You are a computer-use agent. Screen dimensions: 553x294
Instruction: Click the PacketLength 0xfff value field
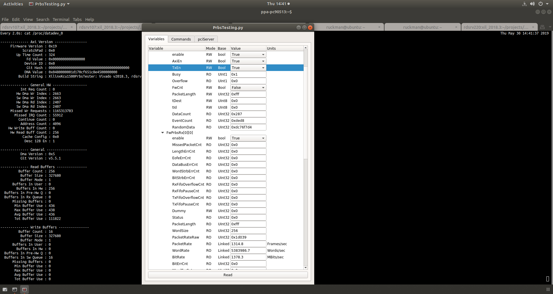coord(248,94)
